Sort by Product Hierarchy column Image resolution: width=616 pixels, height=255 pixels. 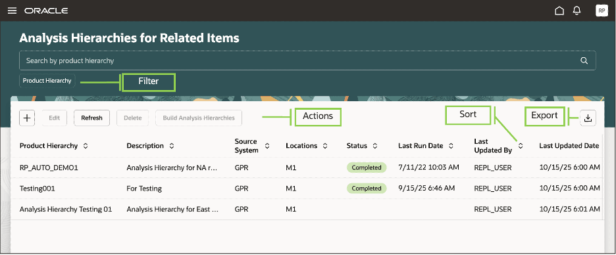[x=86, y=146]
